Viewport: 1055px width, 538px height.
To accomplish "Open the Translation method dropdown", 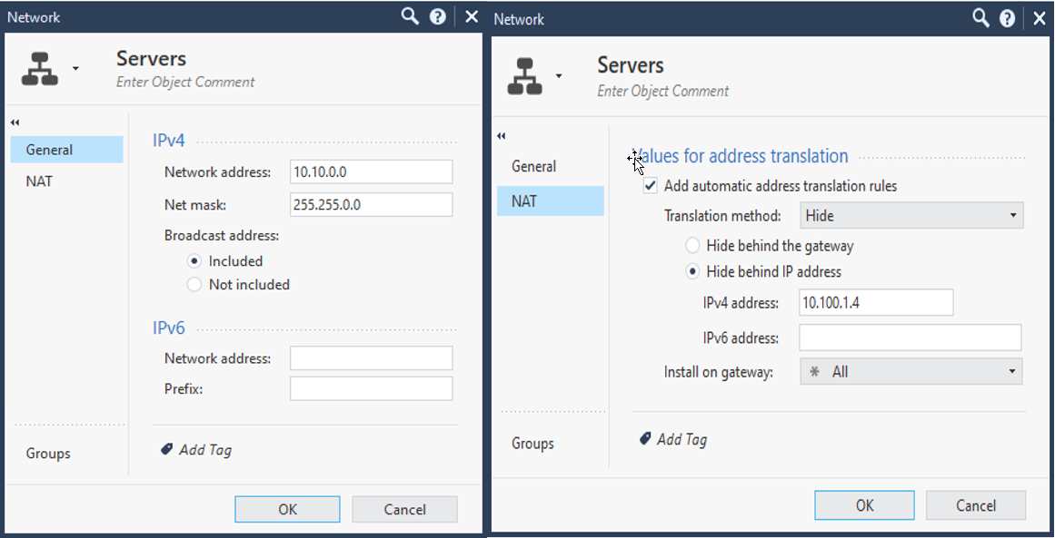I will point(911,216).
